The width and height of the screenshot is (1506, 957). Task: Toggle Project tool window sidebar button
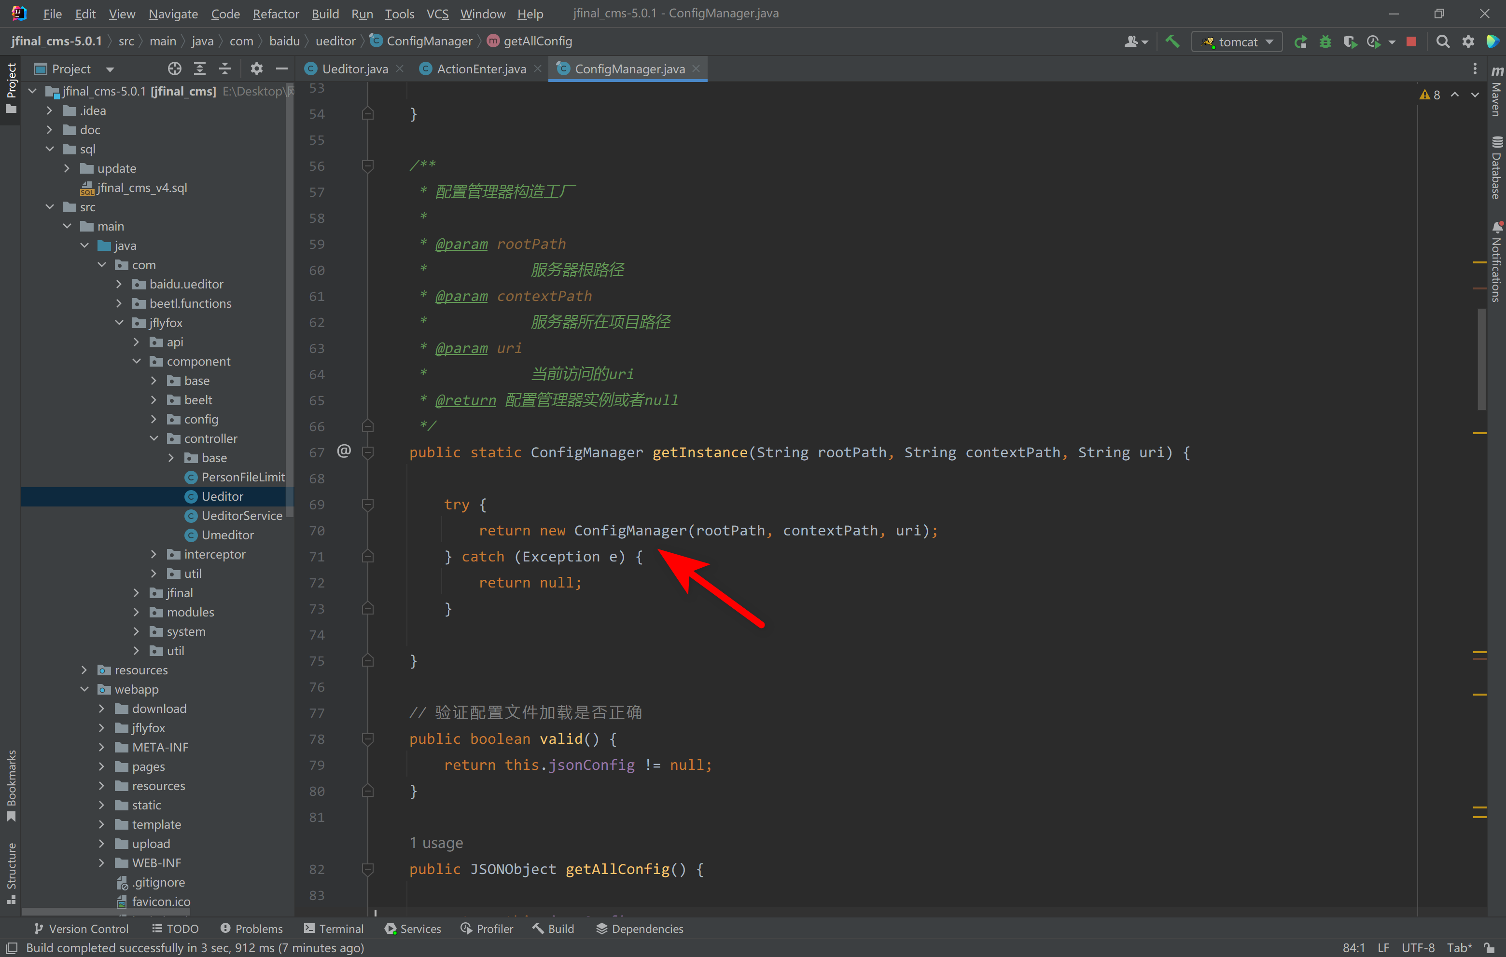coord(11,87)
